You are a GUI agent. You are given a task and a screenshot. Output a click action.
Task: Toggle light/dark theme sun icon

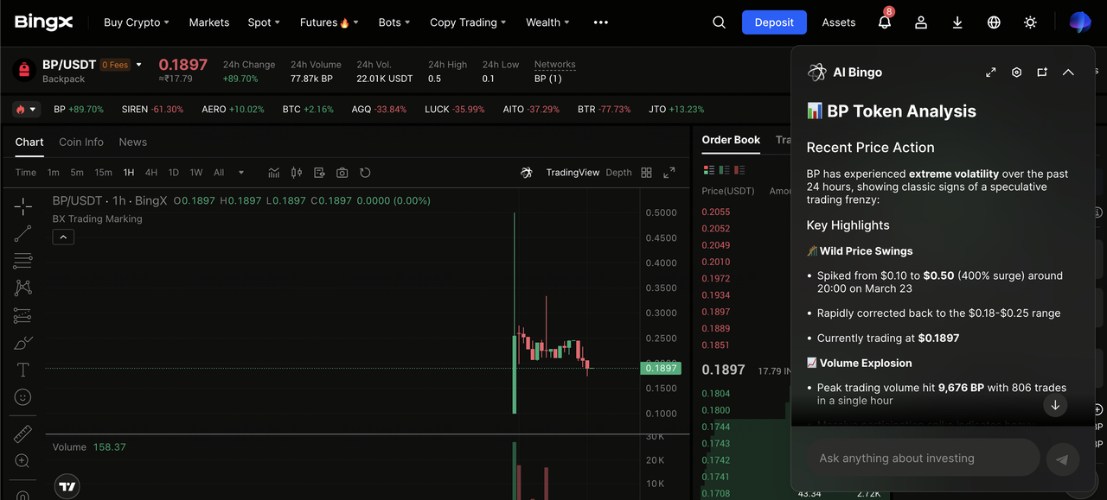(1030, 22)
